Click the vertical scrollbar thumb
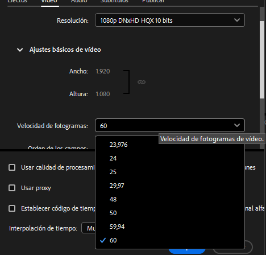Screen dimensions: 266x255 (x=262, y=60)
